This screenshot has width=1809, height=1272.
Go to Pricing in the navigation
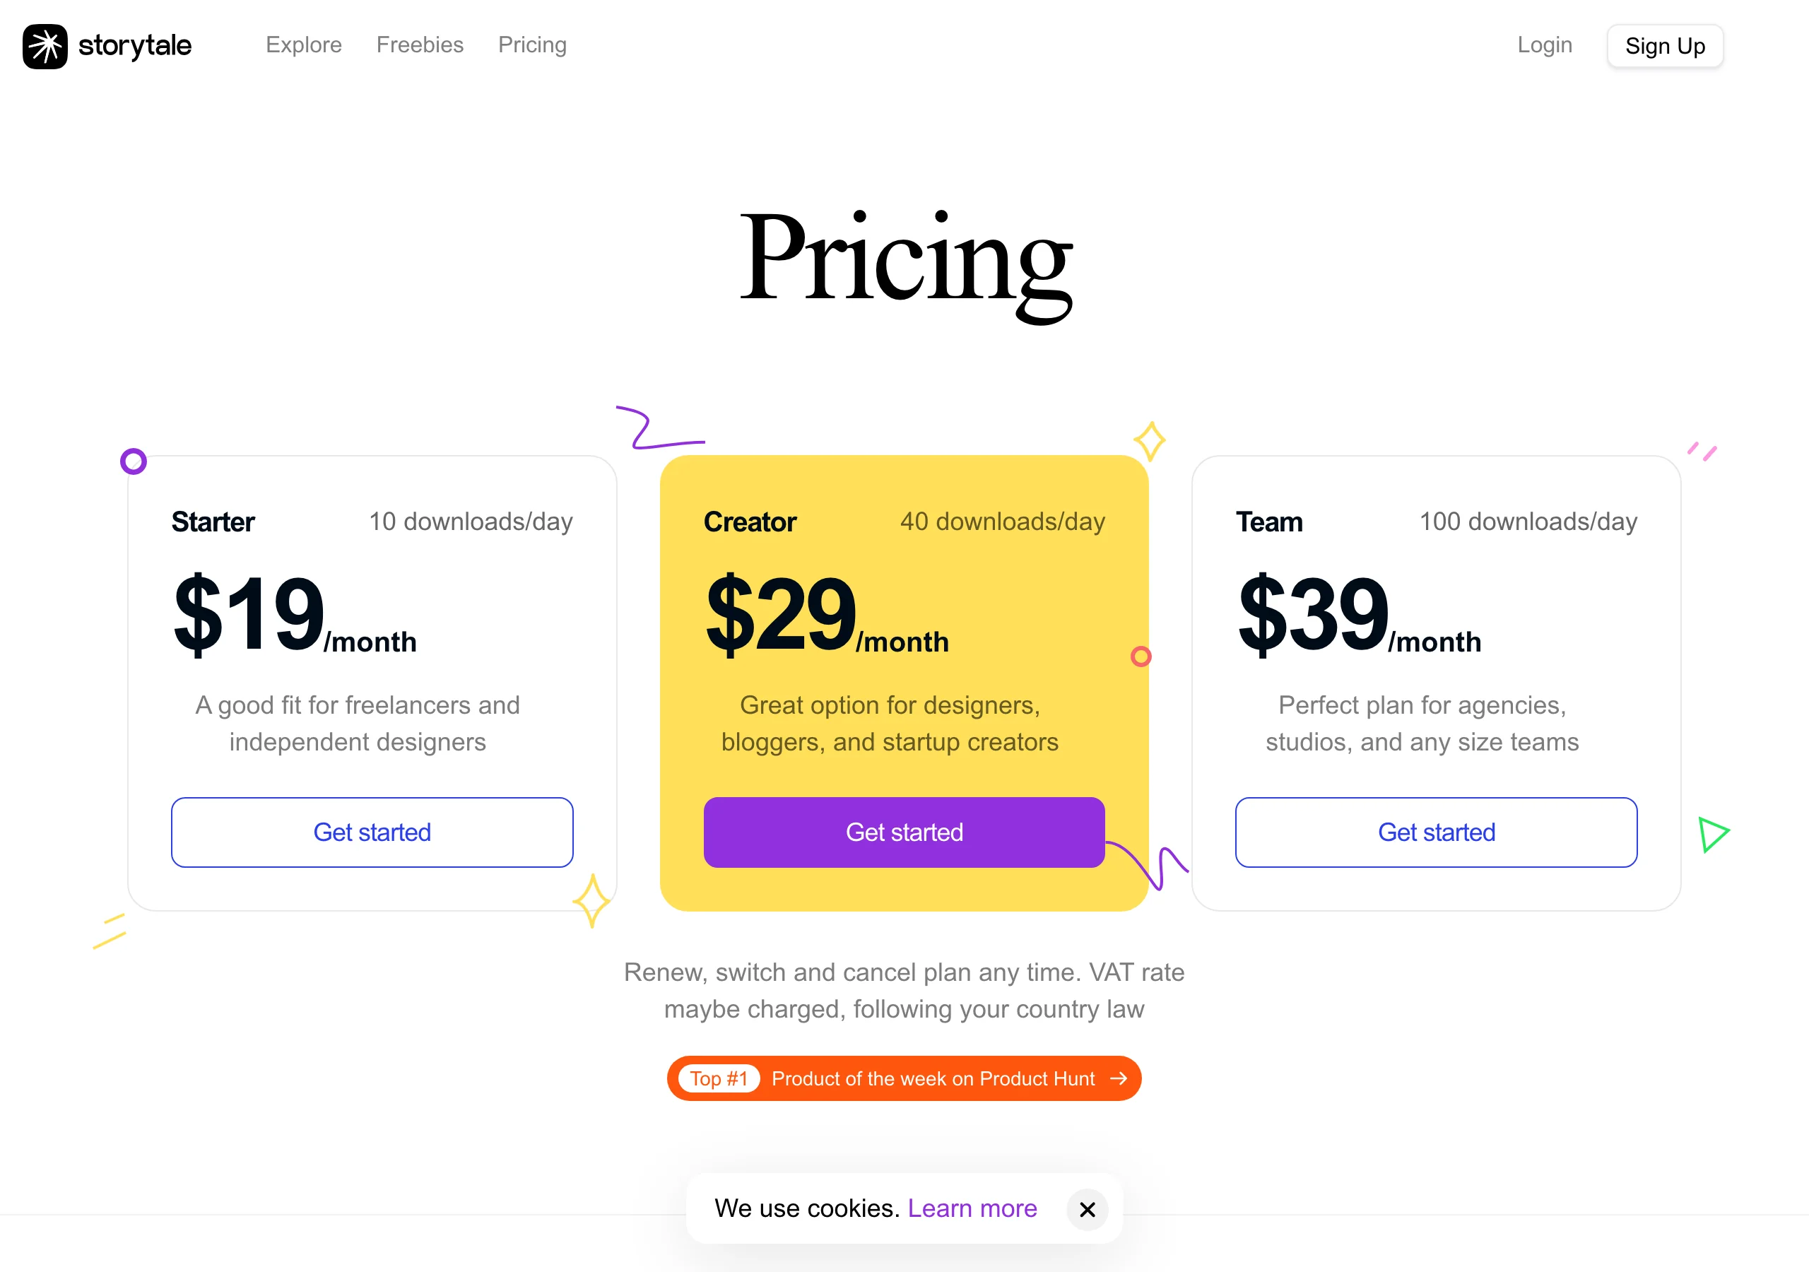point(533,45)
